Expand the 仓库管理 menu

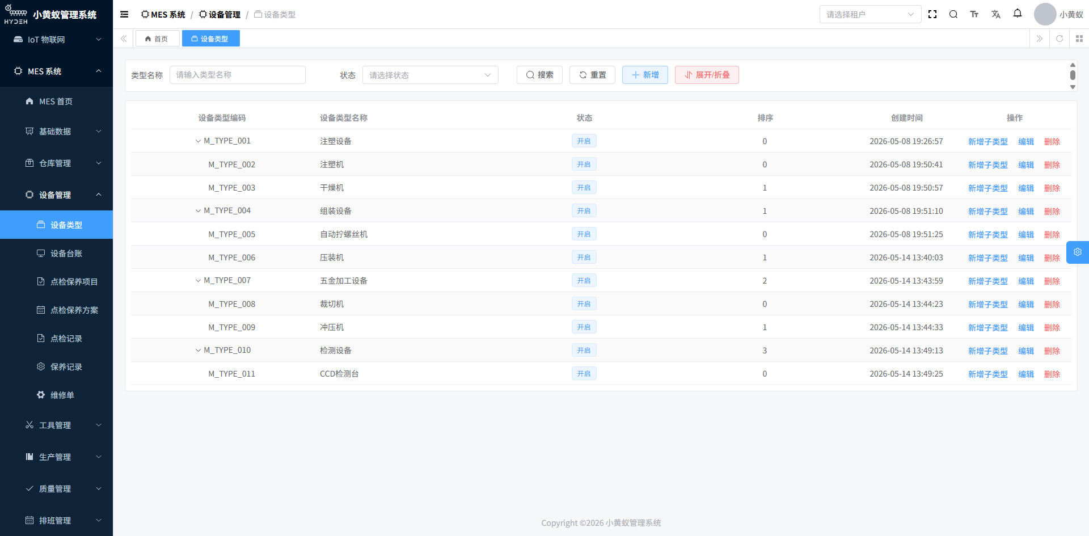[57, 163]
